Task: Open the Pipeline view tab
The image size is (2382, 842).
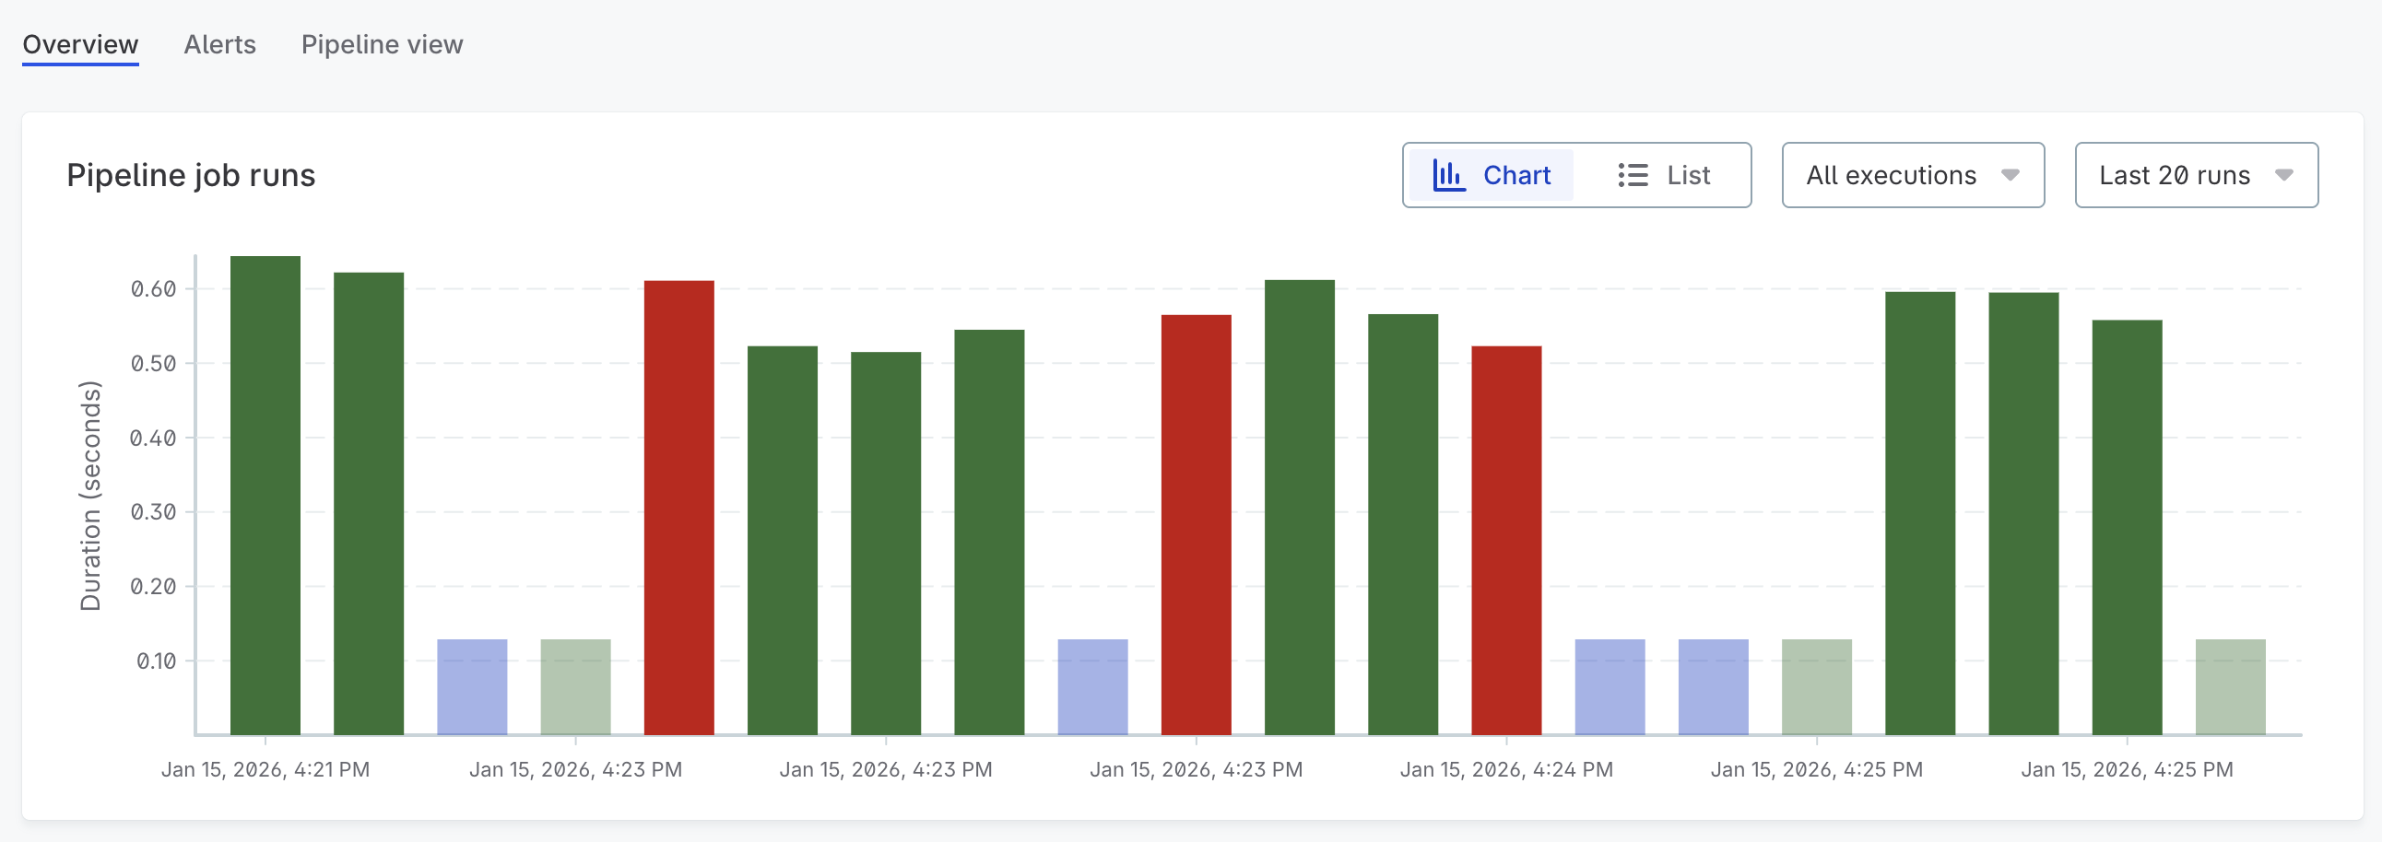Action: click(382, 43)
